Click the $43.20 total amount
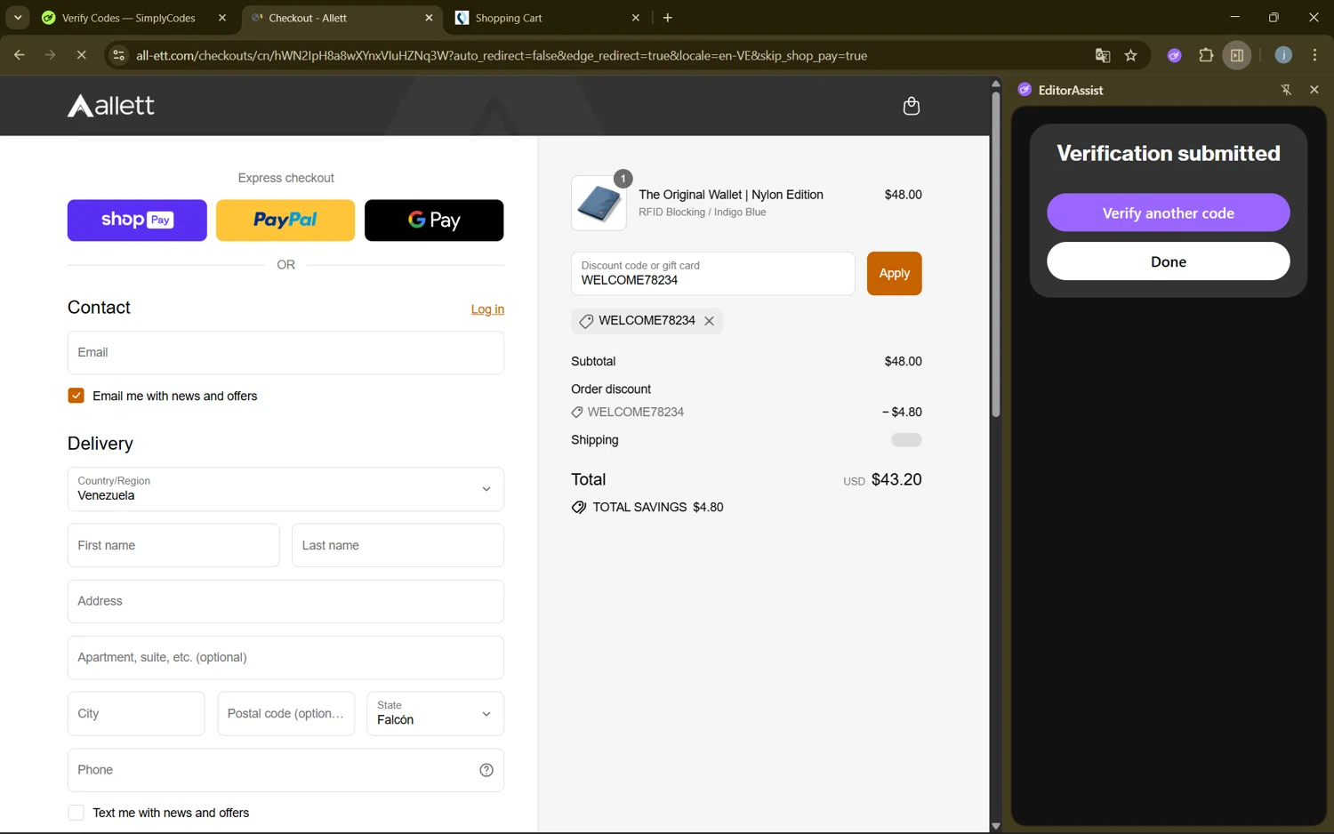 click(896, 479)
